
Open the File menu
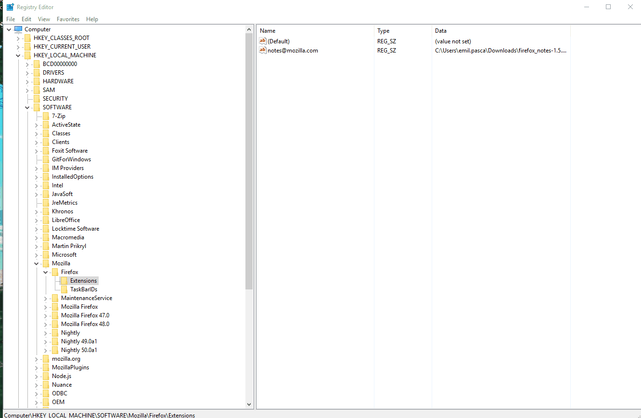[11, 19]
